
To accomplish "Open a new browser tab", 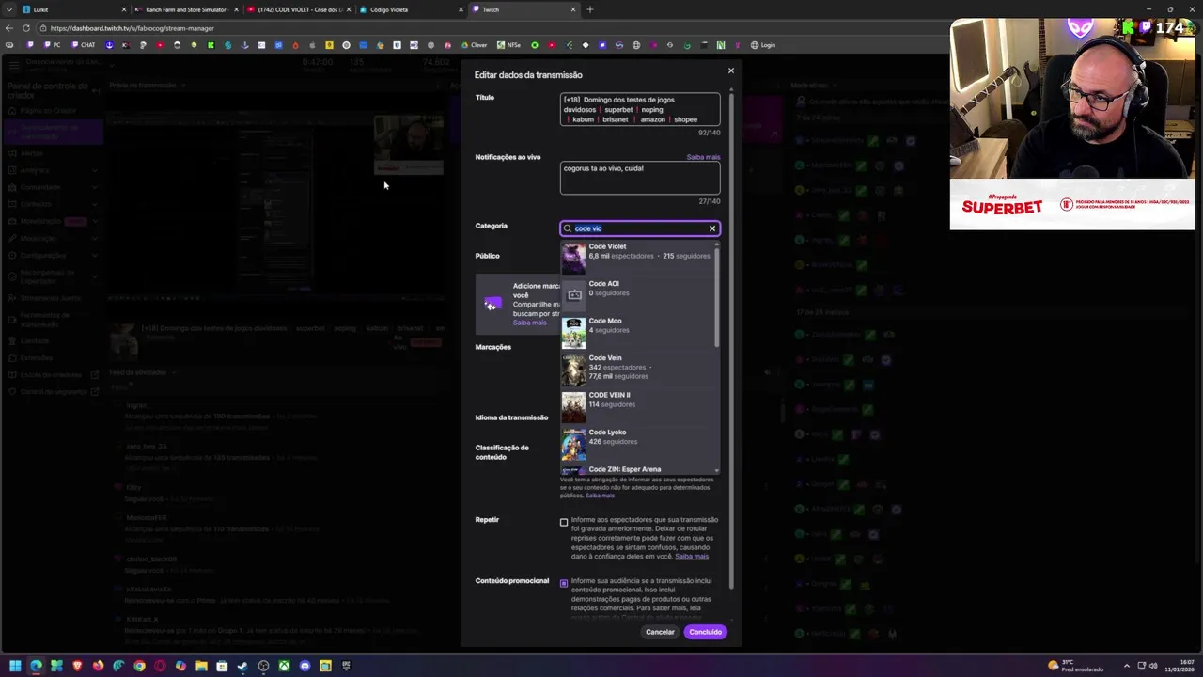I will [590, 9].
